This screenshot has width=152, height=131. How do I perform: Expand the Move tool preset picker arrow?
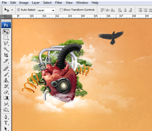click(x=12, y=10)
